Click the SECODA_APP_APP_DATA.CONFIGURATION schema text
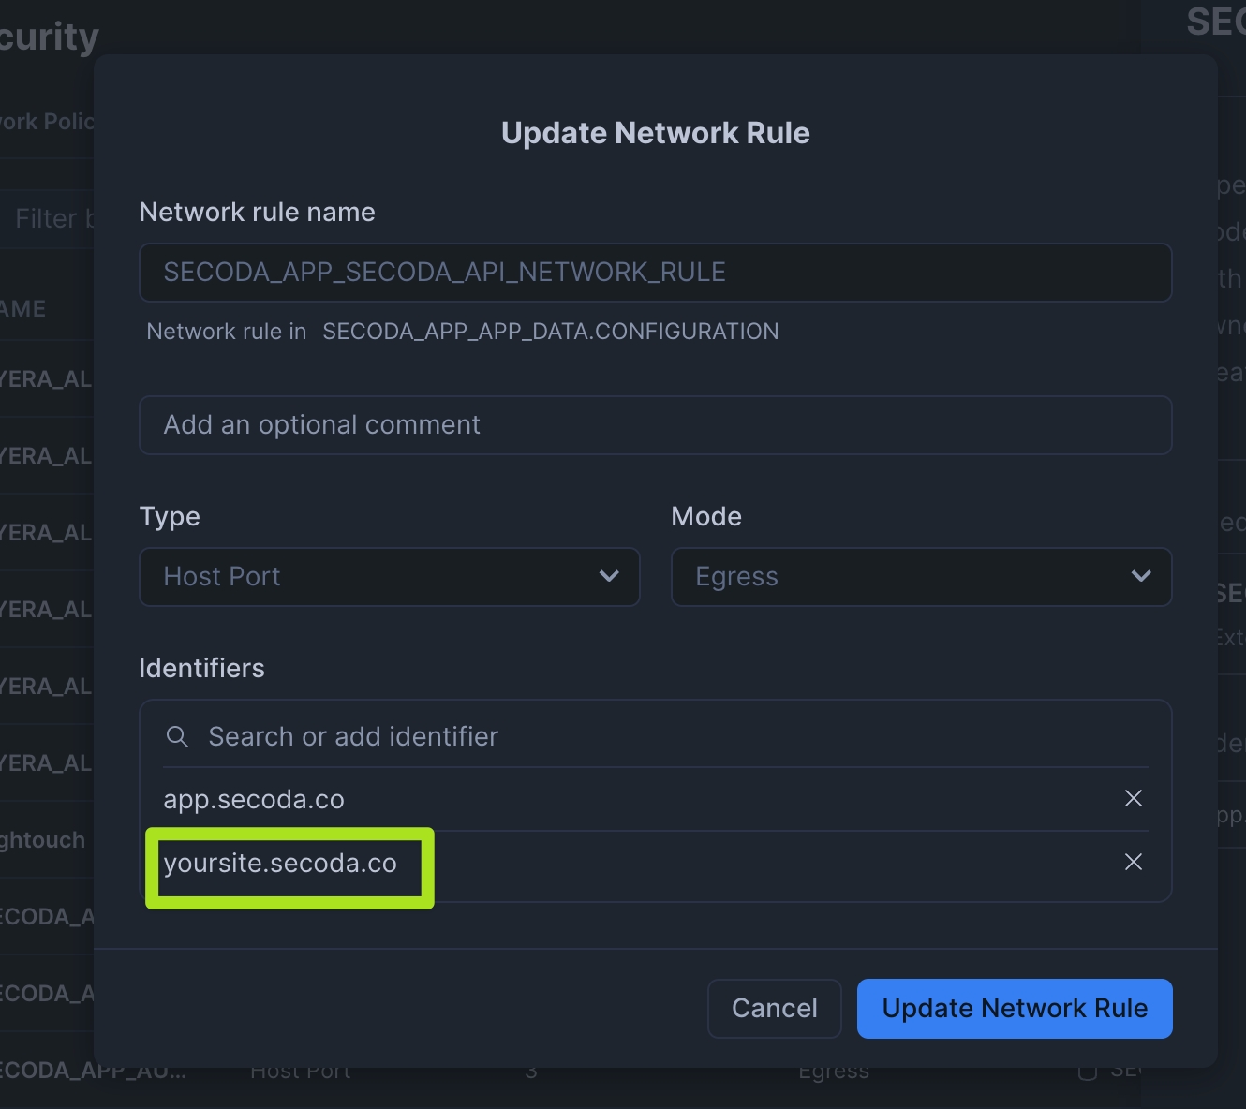Screen dimensions: 1246x1109 (x=550, y=332)
